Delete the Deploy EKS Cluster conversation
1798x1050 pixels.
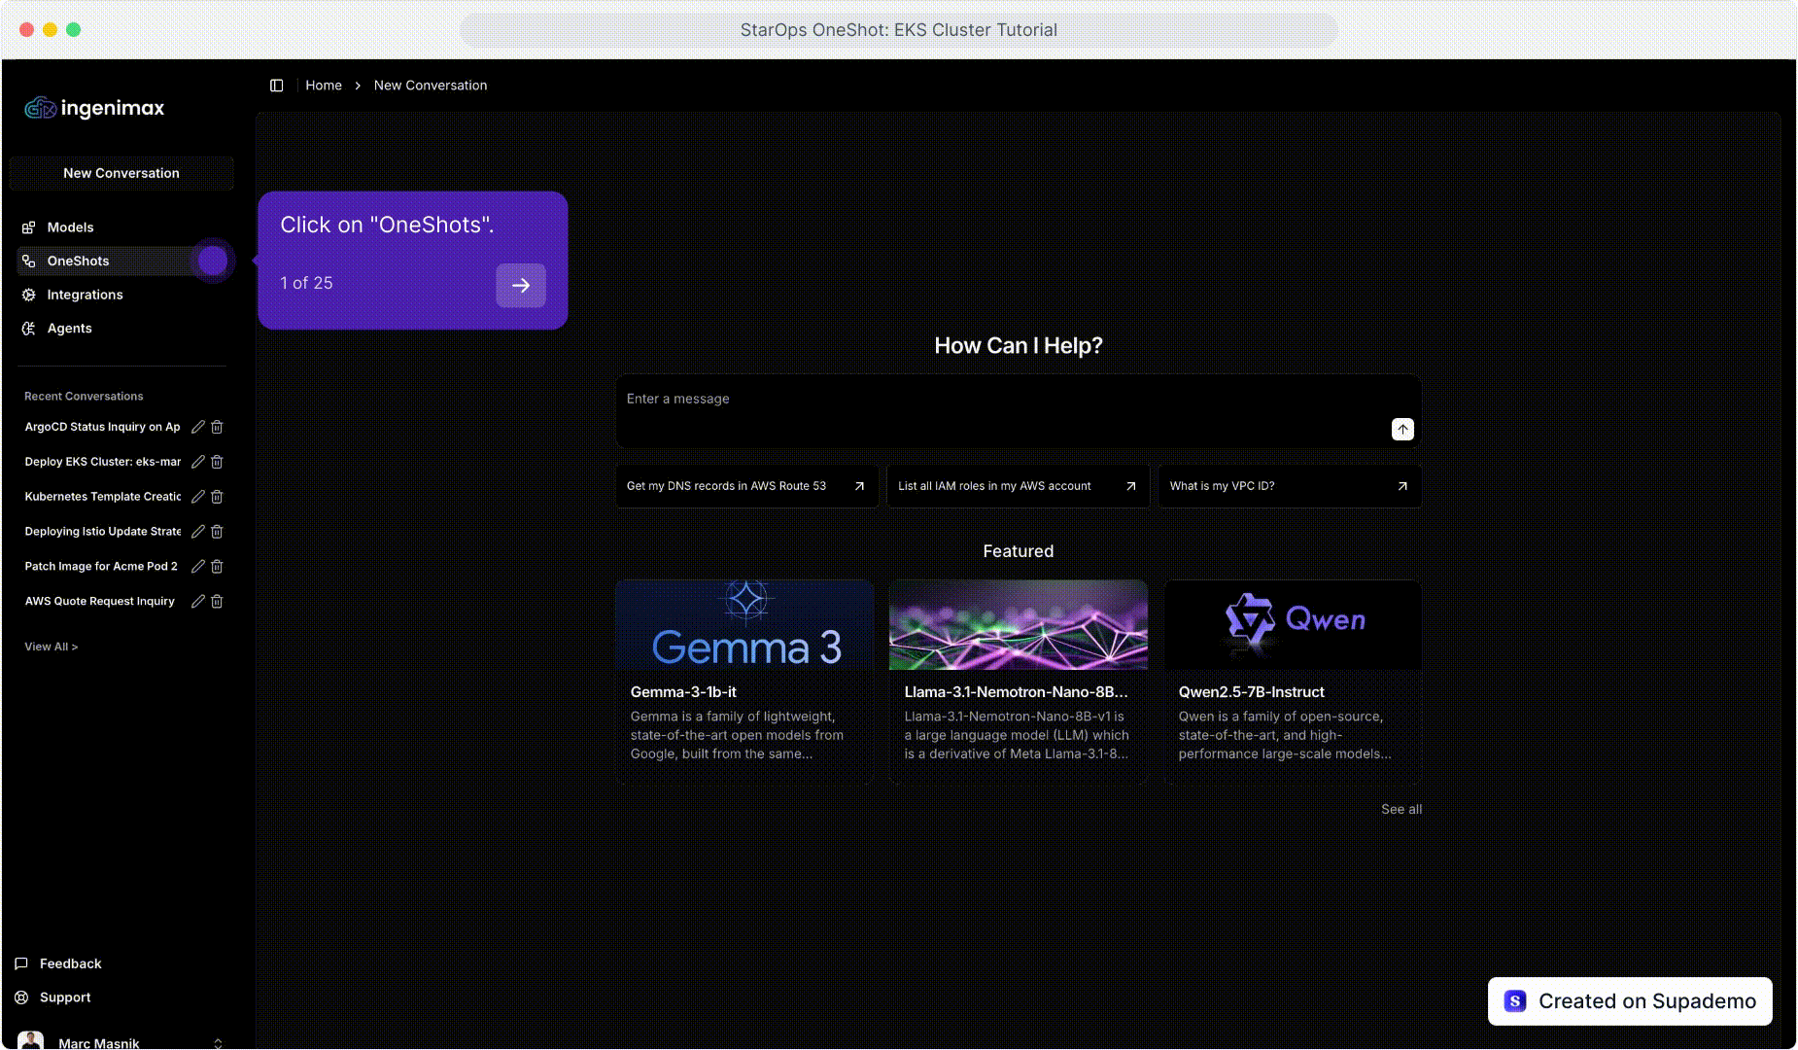tap(217, 462)
